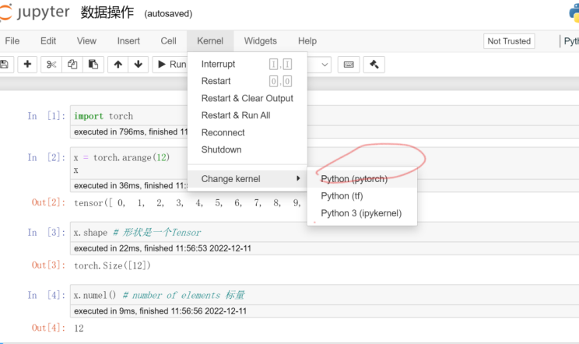Choose Restart & Clear Output
Screen dimensions: 579x344
coord(247,98)
